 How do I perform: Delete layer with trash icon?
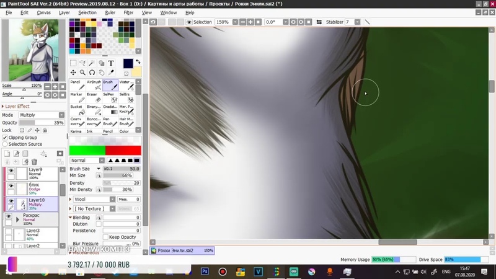[x=34, y=162]
